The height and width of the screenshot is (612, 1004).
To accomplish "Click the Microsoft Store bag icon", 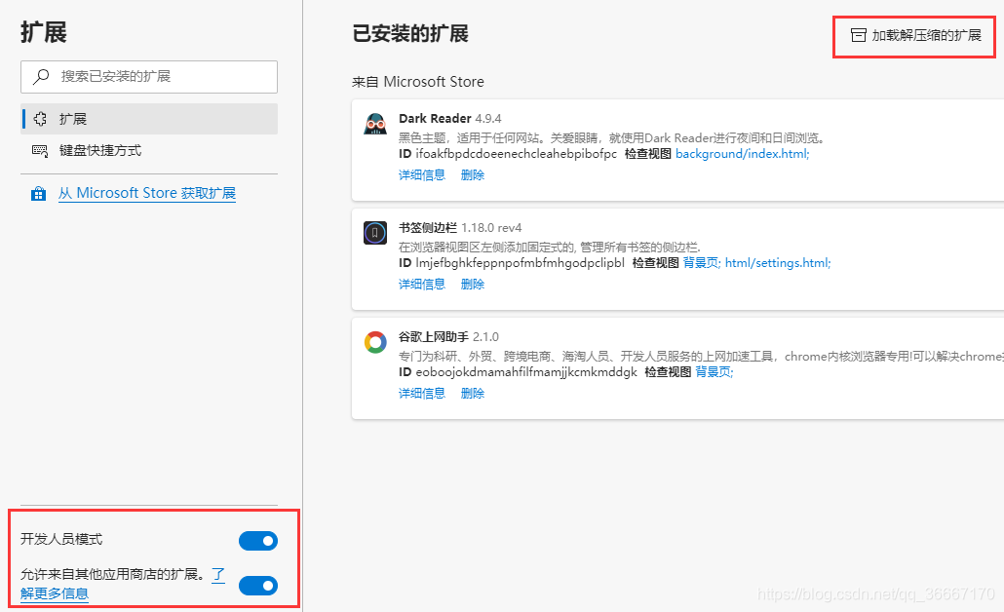I will coord(38,193).
